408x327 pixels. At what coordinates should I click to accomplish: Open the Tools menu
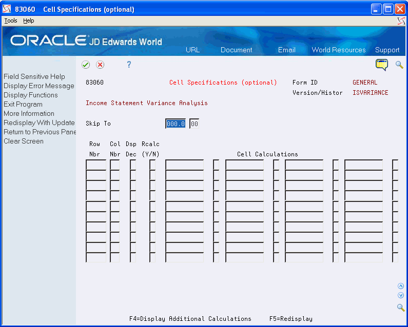point(11,21)
